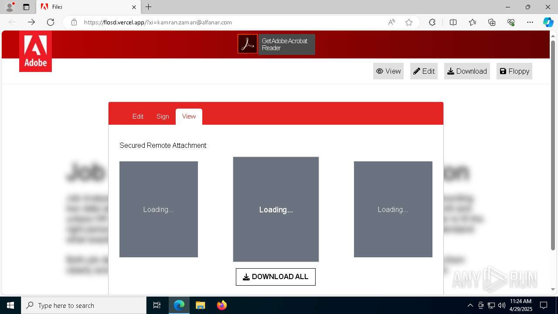Image resolution: width=558 pixels, height=314 pixels.
Task: Click the DOWNLOAD ALL button
Action: coord(276,277)
